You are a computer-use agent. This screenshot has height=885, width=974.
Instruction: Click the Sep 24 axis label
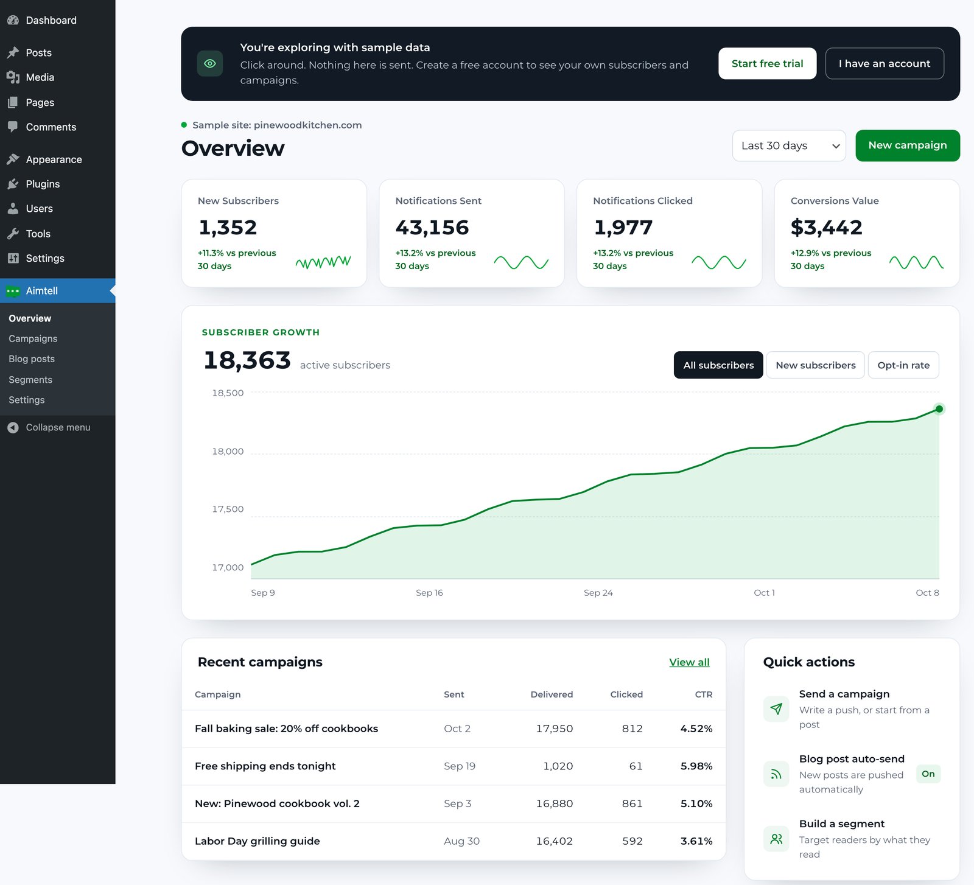click(x=598, y=593)
